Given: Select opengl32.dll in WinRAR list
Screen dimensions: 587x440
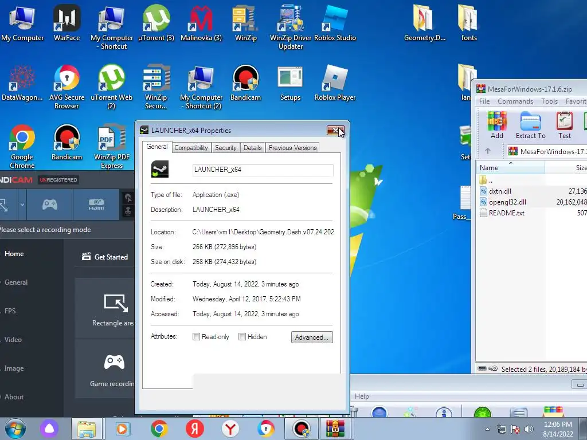Looking at the screenshot, I should (507, 202).
